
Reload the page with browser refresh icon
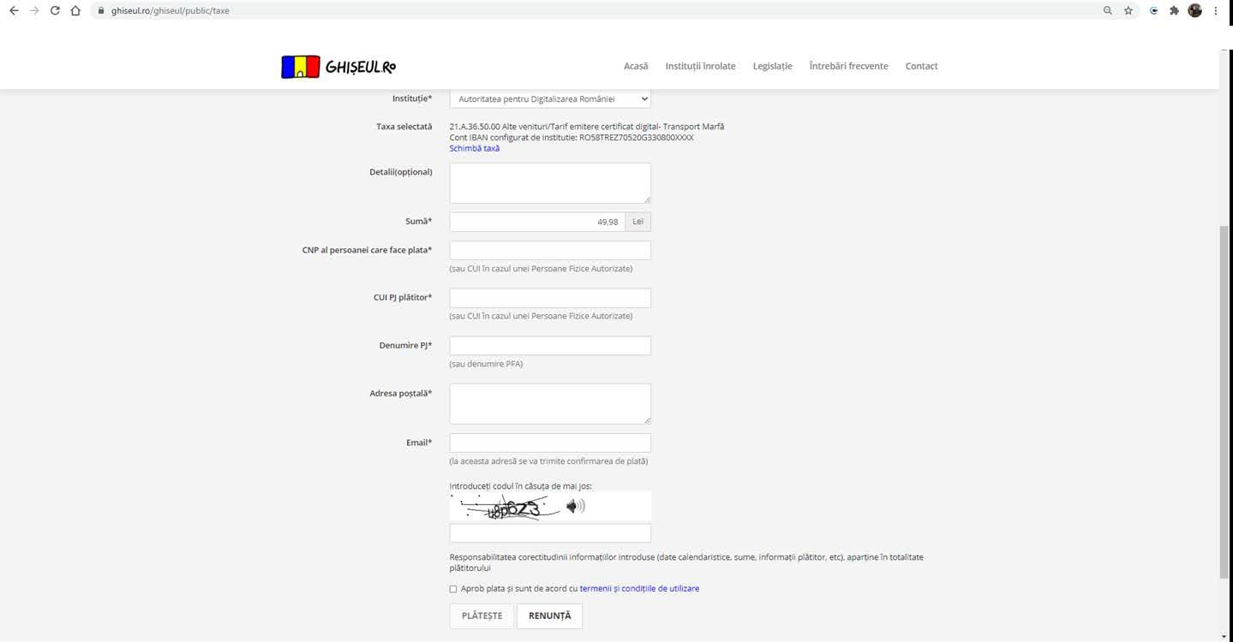point(55,11)
